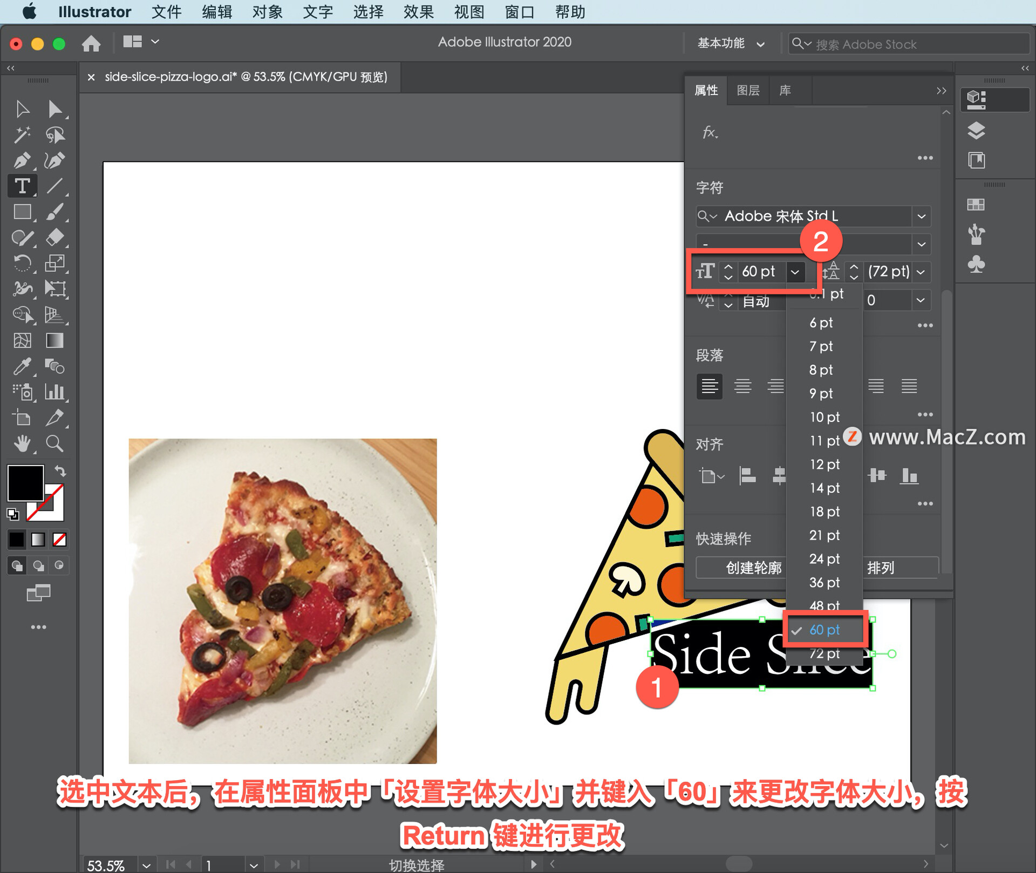Choose 12 pt from font size list
Viewport: 1036px width, 873px height.
(824, 465)
